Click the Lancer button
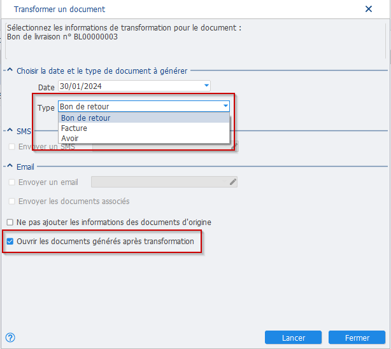The image size is (391, 349). pos(293,338)
